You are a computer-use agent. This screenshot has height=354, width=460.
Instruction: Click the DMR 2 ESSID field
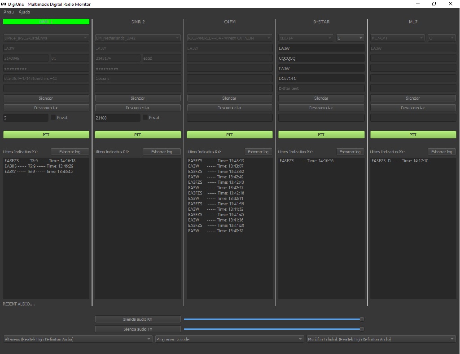click(162, 58)
